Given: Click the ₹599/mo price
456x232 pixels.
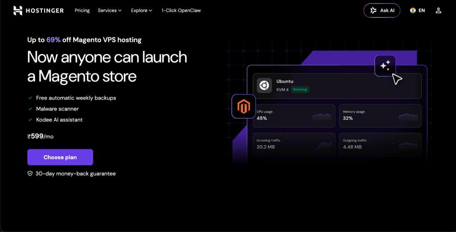Looking at the screenshot, I should point(41,136).
